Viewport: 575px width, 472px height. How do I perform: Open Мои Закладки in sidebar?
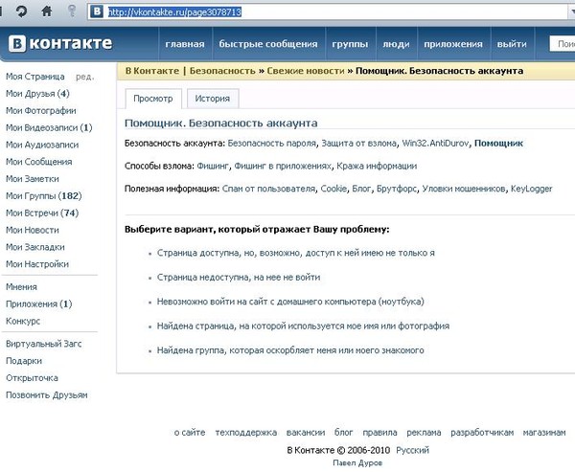pyautogui.click(x=35, y=247)
